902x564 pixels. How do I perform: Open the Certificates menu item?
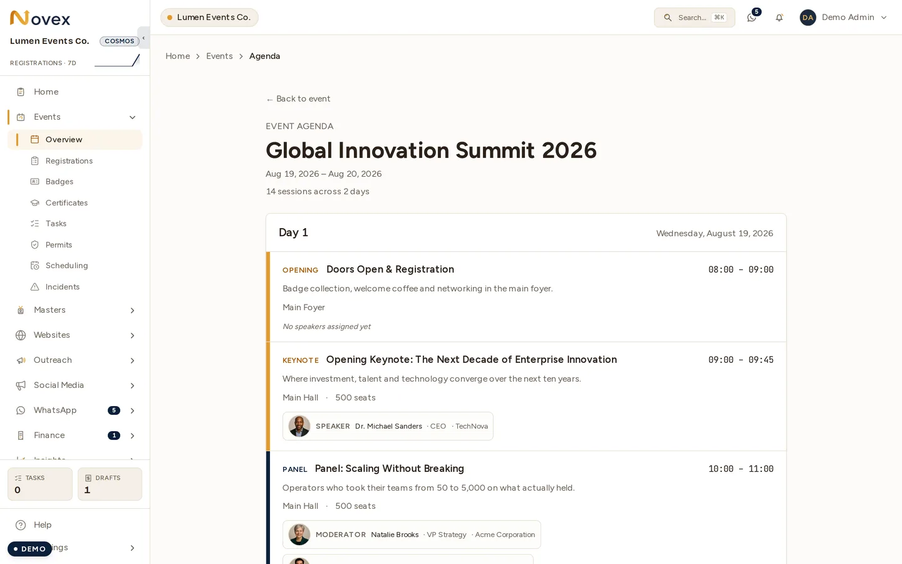click(75, 203)
